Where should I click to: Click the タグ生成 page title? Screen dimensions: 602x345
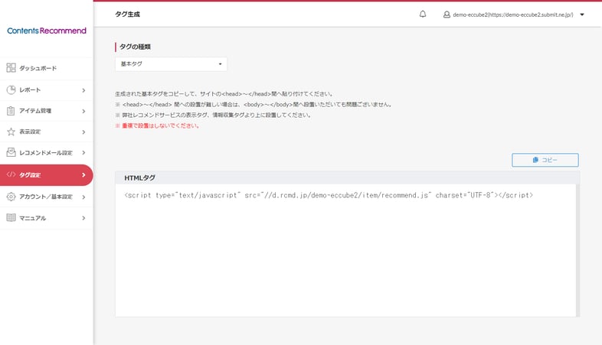[x=127, y=15]
